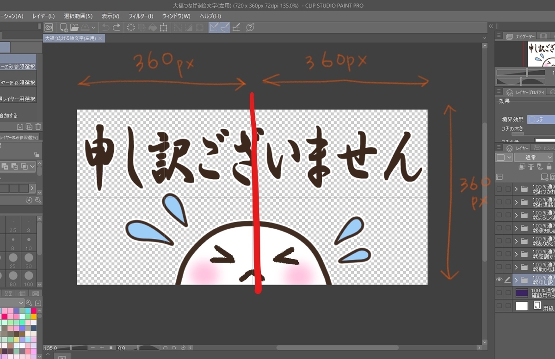Click the Clear (dotted circle) toolbar icon

(x=131, y=27)
